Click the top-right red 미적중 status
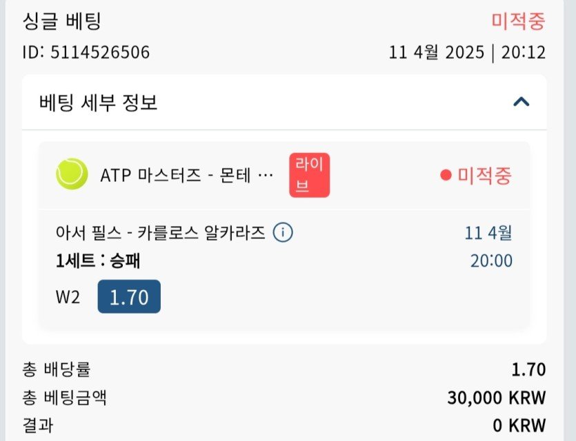This screenshot has width=576, height=441. tap(518, 21)
